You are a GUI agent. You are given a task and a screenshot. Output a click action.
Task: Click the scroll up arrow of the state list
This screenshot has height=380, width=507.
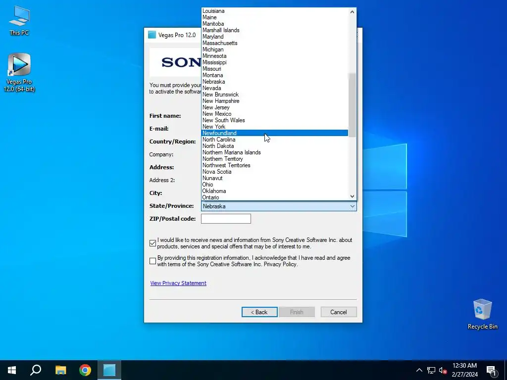(x=352, y=12)
